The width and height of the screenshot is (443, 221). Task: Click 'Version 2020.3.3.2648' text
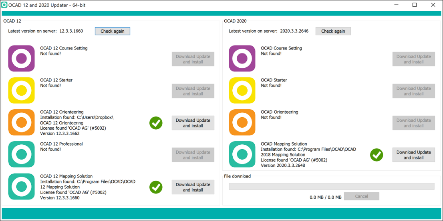tap(283, 165)
